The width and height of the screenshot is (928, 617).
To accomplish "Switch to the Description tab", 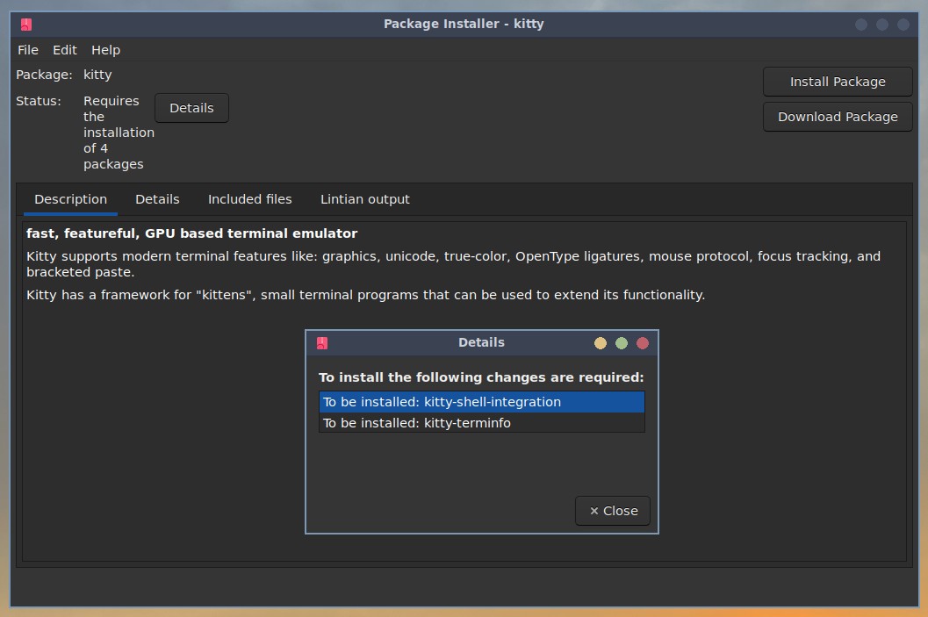I will pyautogui.click(x=70, y=199).
